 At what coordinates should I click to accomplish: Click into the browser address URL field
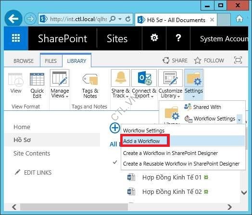pyautogui.click(x=78, y=19)
